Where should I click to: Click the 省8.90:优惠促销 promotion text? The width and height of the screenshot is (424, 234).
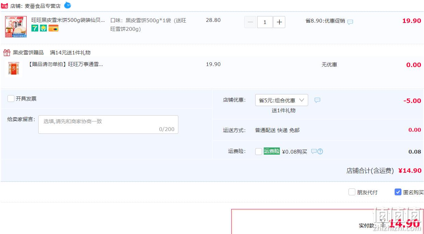[x=325, y=21]
